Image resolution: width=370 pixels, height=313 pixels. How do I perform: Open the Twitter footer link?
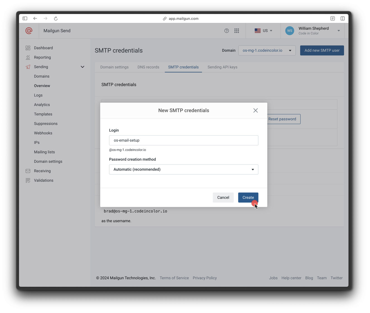click(x=337, y=278)
